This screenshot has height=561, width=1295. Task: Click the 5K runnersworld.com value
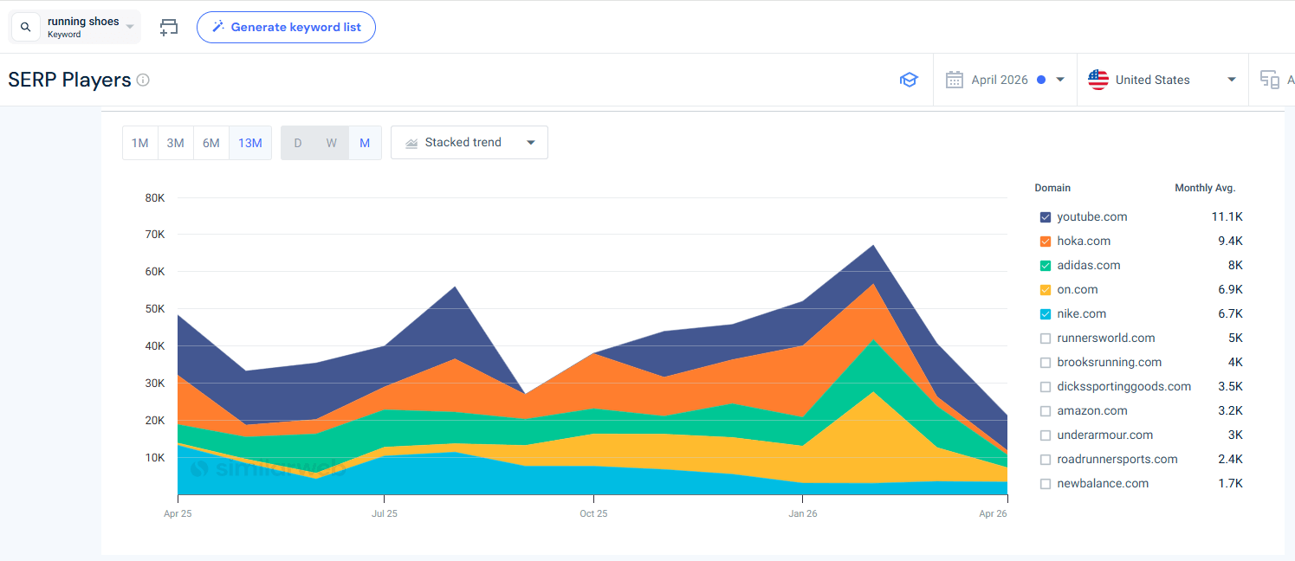pyautogui.click(x=1234, y=339)
